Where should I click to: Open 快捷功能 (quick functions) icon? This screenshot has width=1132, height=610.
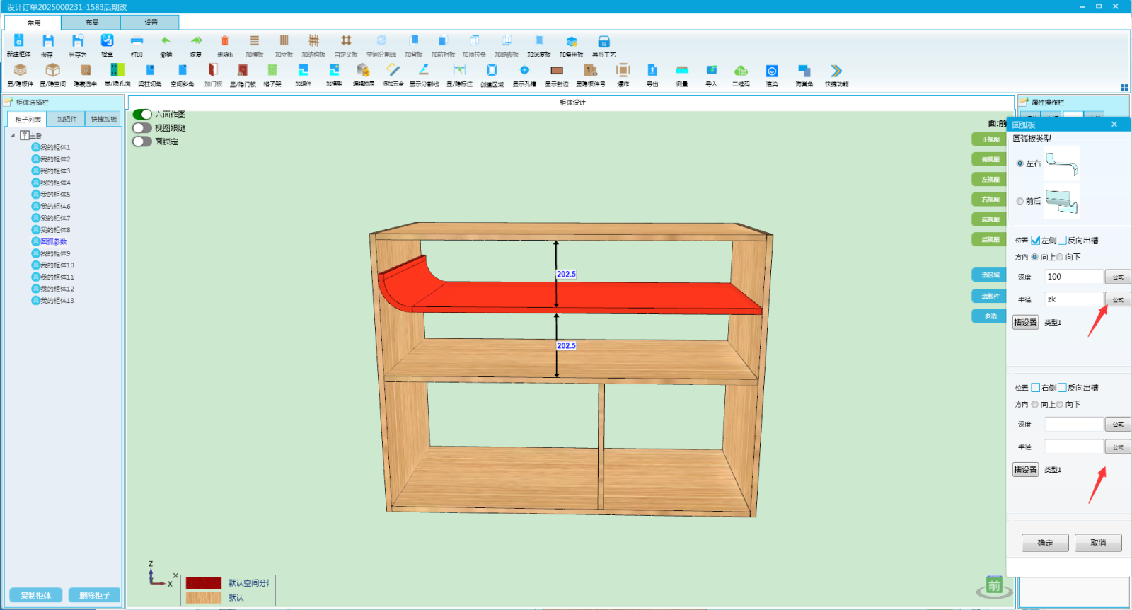[836, 71]
